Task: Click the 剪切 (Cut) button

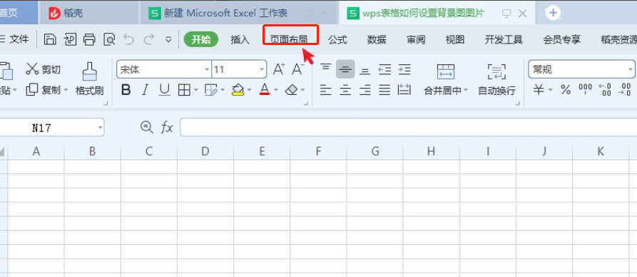Action: pyautogui.click(x=43, y=69)
